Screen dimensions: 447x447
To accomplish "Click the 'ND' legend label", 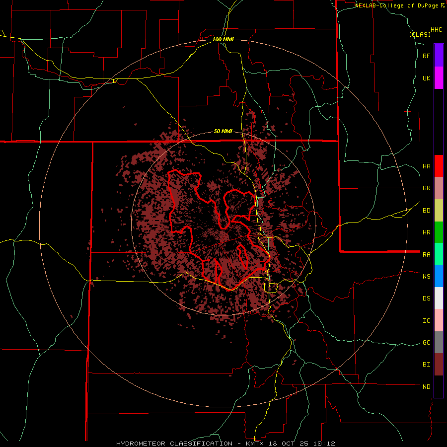I will pyautogui.click(x=426, y=387).
